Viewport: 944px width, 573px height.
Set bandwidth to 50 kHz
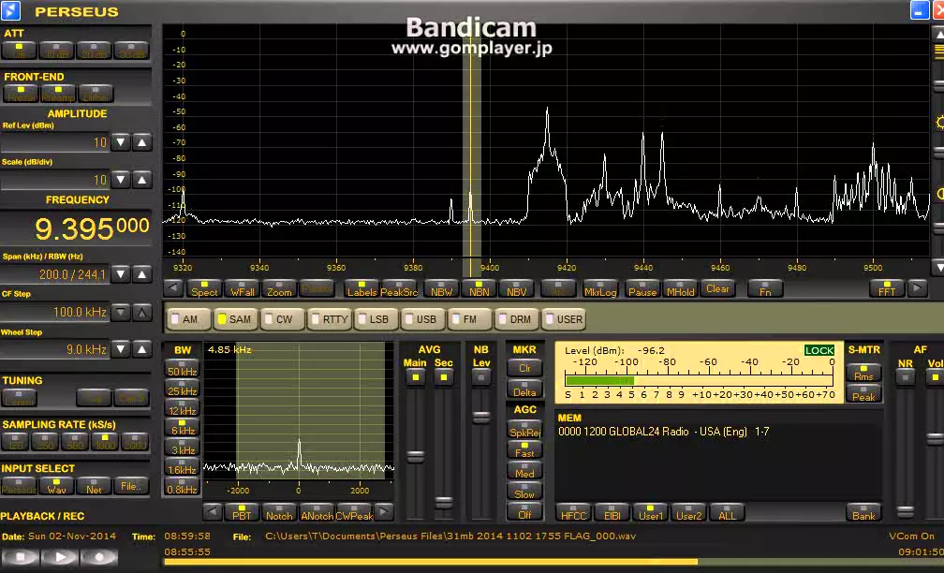[182, 370]
